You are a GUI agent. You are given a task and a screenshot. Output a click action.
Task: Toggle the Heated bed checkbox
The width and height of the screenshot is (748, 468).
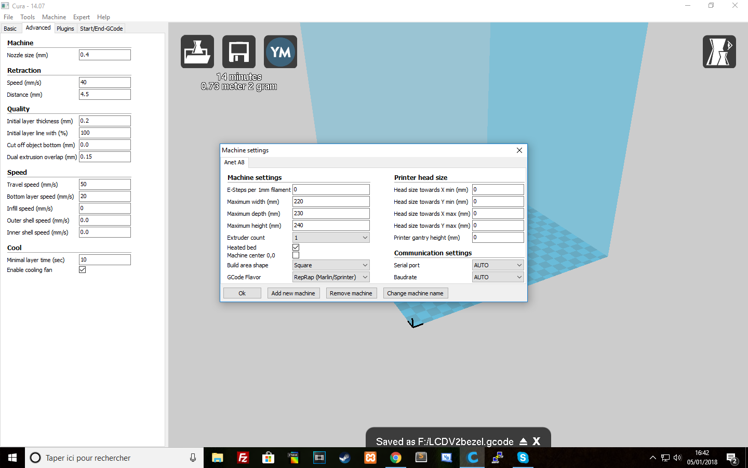point(296,248)
